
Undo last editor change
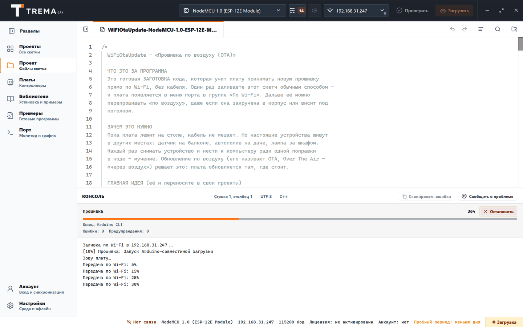point(452,29)
